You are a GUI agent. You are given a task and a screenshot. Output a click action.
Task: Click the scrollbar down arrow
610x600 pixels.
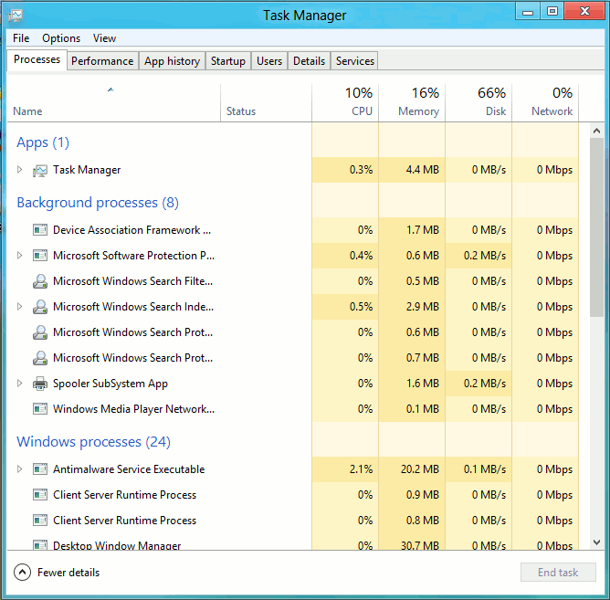597,542
